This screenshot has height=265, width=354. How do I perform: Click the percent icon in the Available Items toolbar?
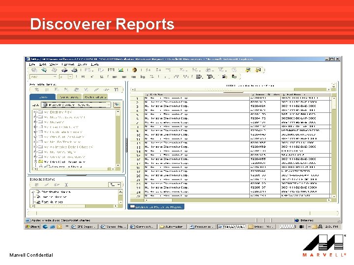tap(66, 89)
